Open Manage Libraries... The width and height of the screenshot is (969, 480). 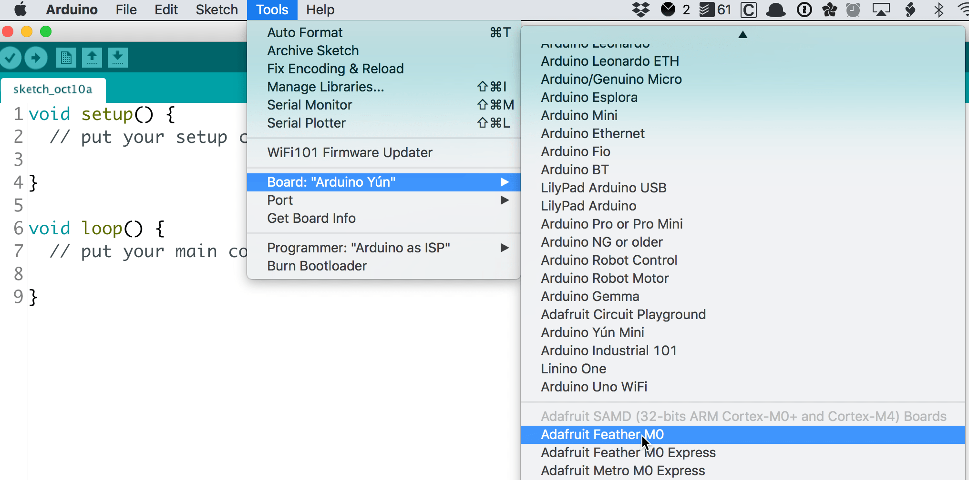tap(383, 87)
